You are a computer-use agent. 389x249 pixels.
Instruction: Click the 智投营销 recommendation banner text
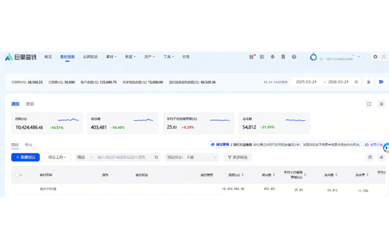pos(222,145)
